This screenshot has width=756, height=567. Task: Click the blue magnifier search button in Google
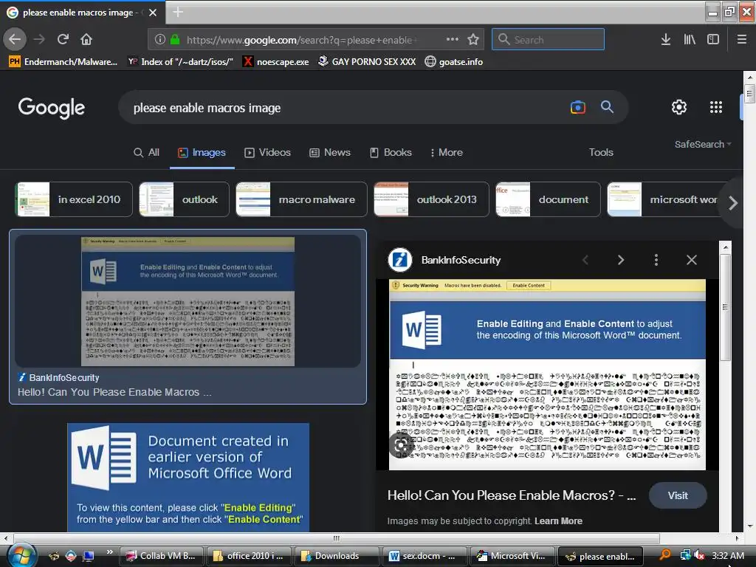click(x=607, y=106)
